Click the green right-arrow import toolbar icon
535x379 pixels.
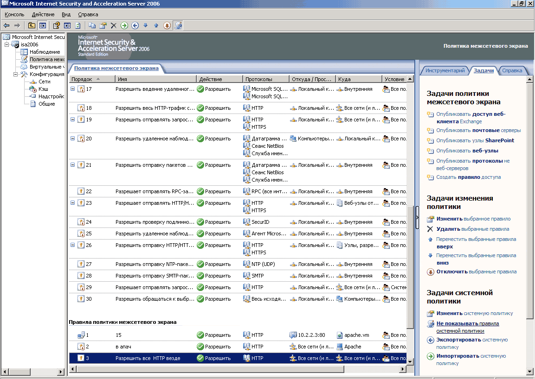124,25
